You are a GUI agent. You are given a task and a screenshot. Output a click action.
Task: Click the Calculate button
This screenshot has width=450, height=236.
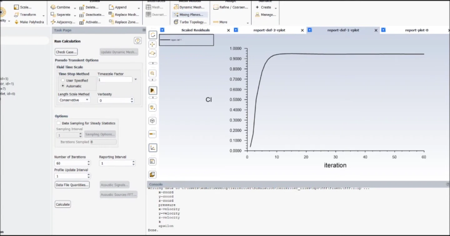tap(63, 204)
